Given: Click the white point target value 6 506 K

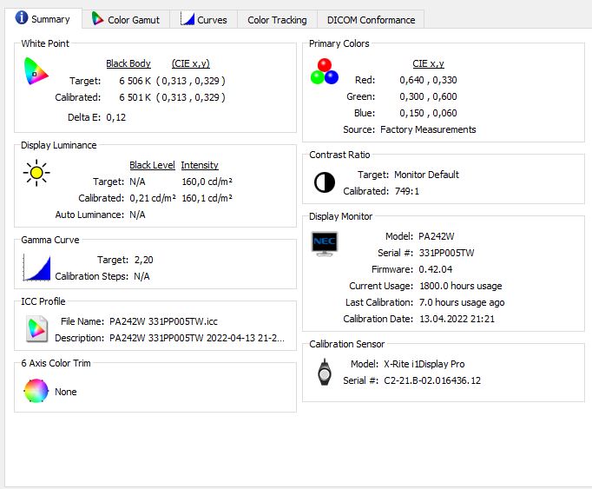Looking at the screenshot, I should coord(135,81).
